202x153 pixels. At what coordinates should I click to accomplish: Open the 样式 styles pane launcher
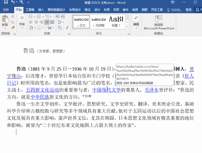[x=129, y=34]
